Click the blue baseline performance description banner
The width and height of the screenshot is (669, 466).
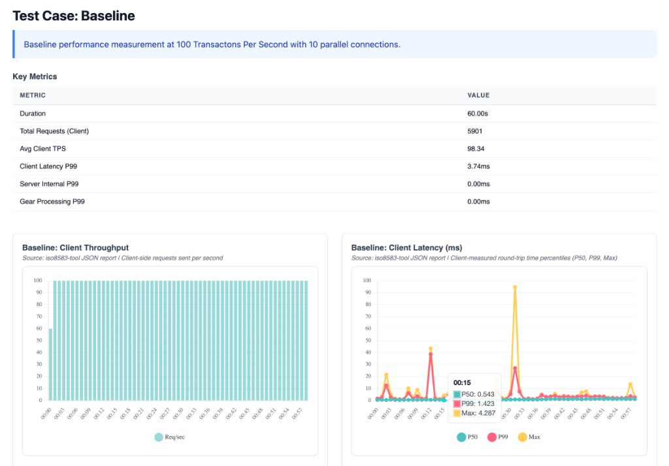[334, 44]
